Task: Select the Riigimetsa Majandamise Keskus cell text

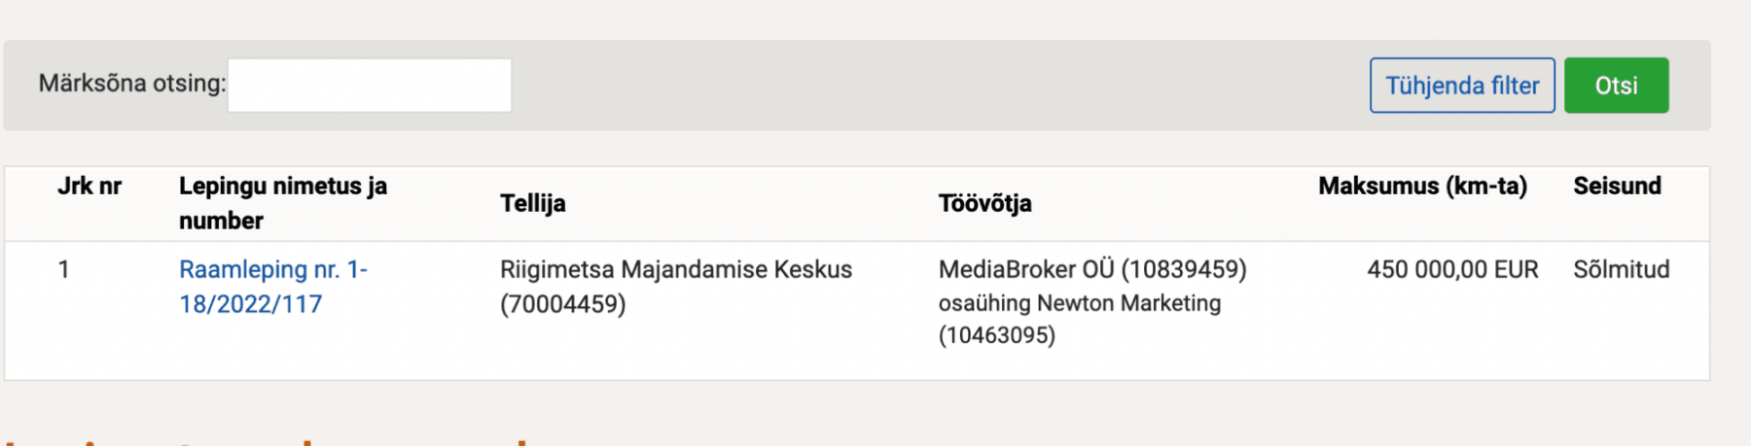Action: coord(676,269)
